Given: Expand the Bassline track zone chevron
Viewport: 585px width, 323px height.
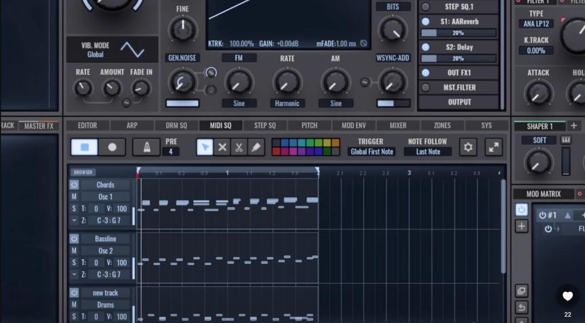Looking at the screenshot, I should coord(74,274).
